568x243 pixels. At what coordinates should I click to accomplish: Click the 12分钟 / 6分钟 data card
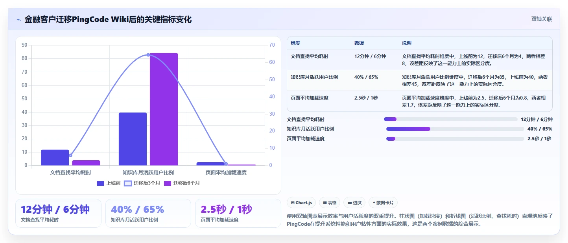point(58,213)
